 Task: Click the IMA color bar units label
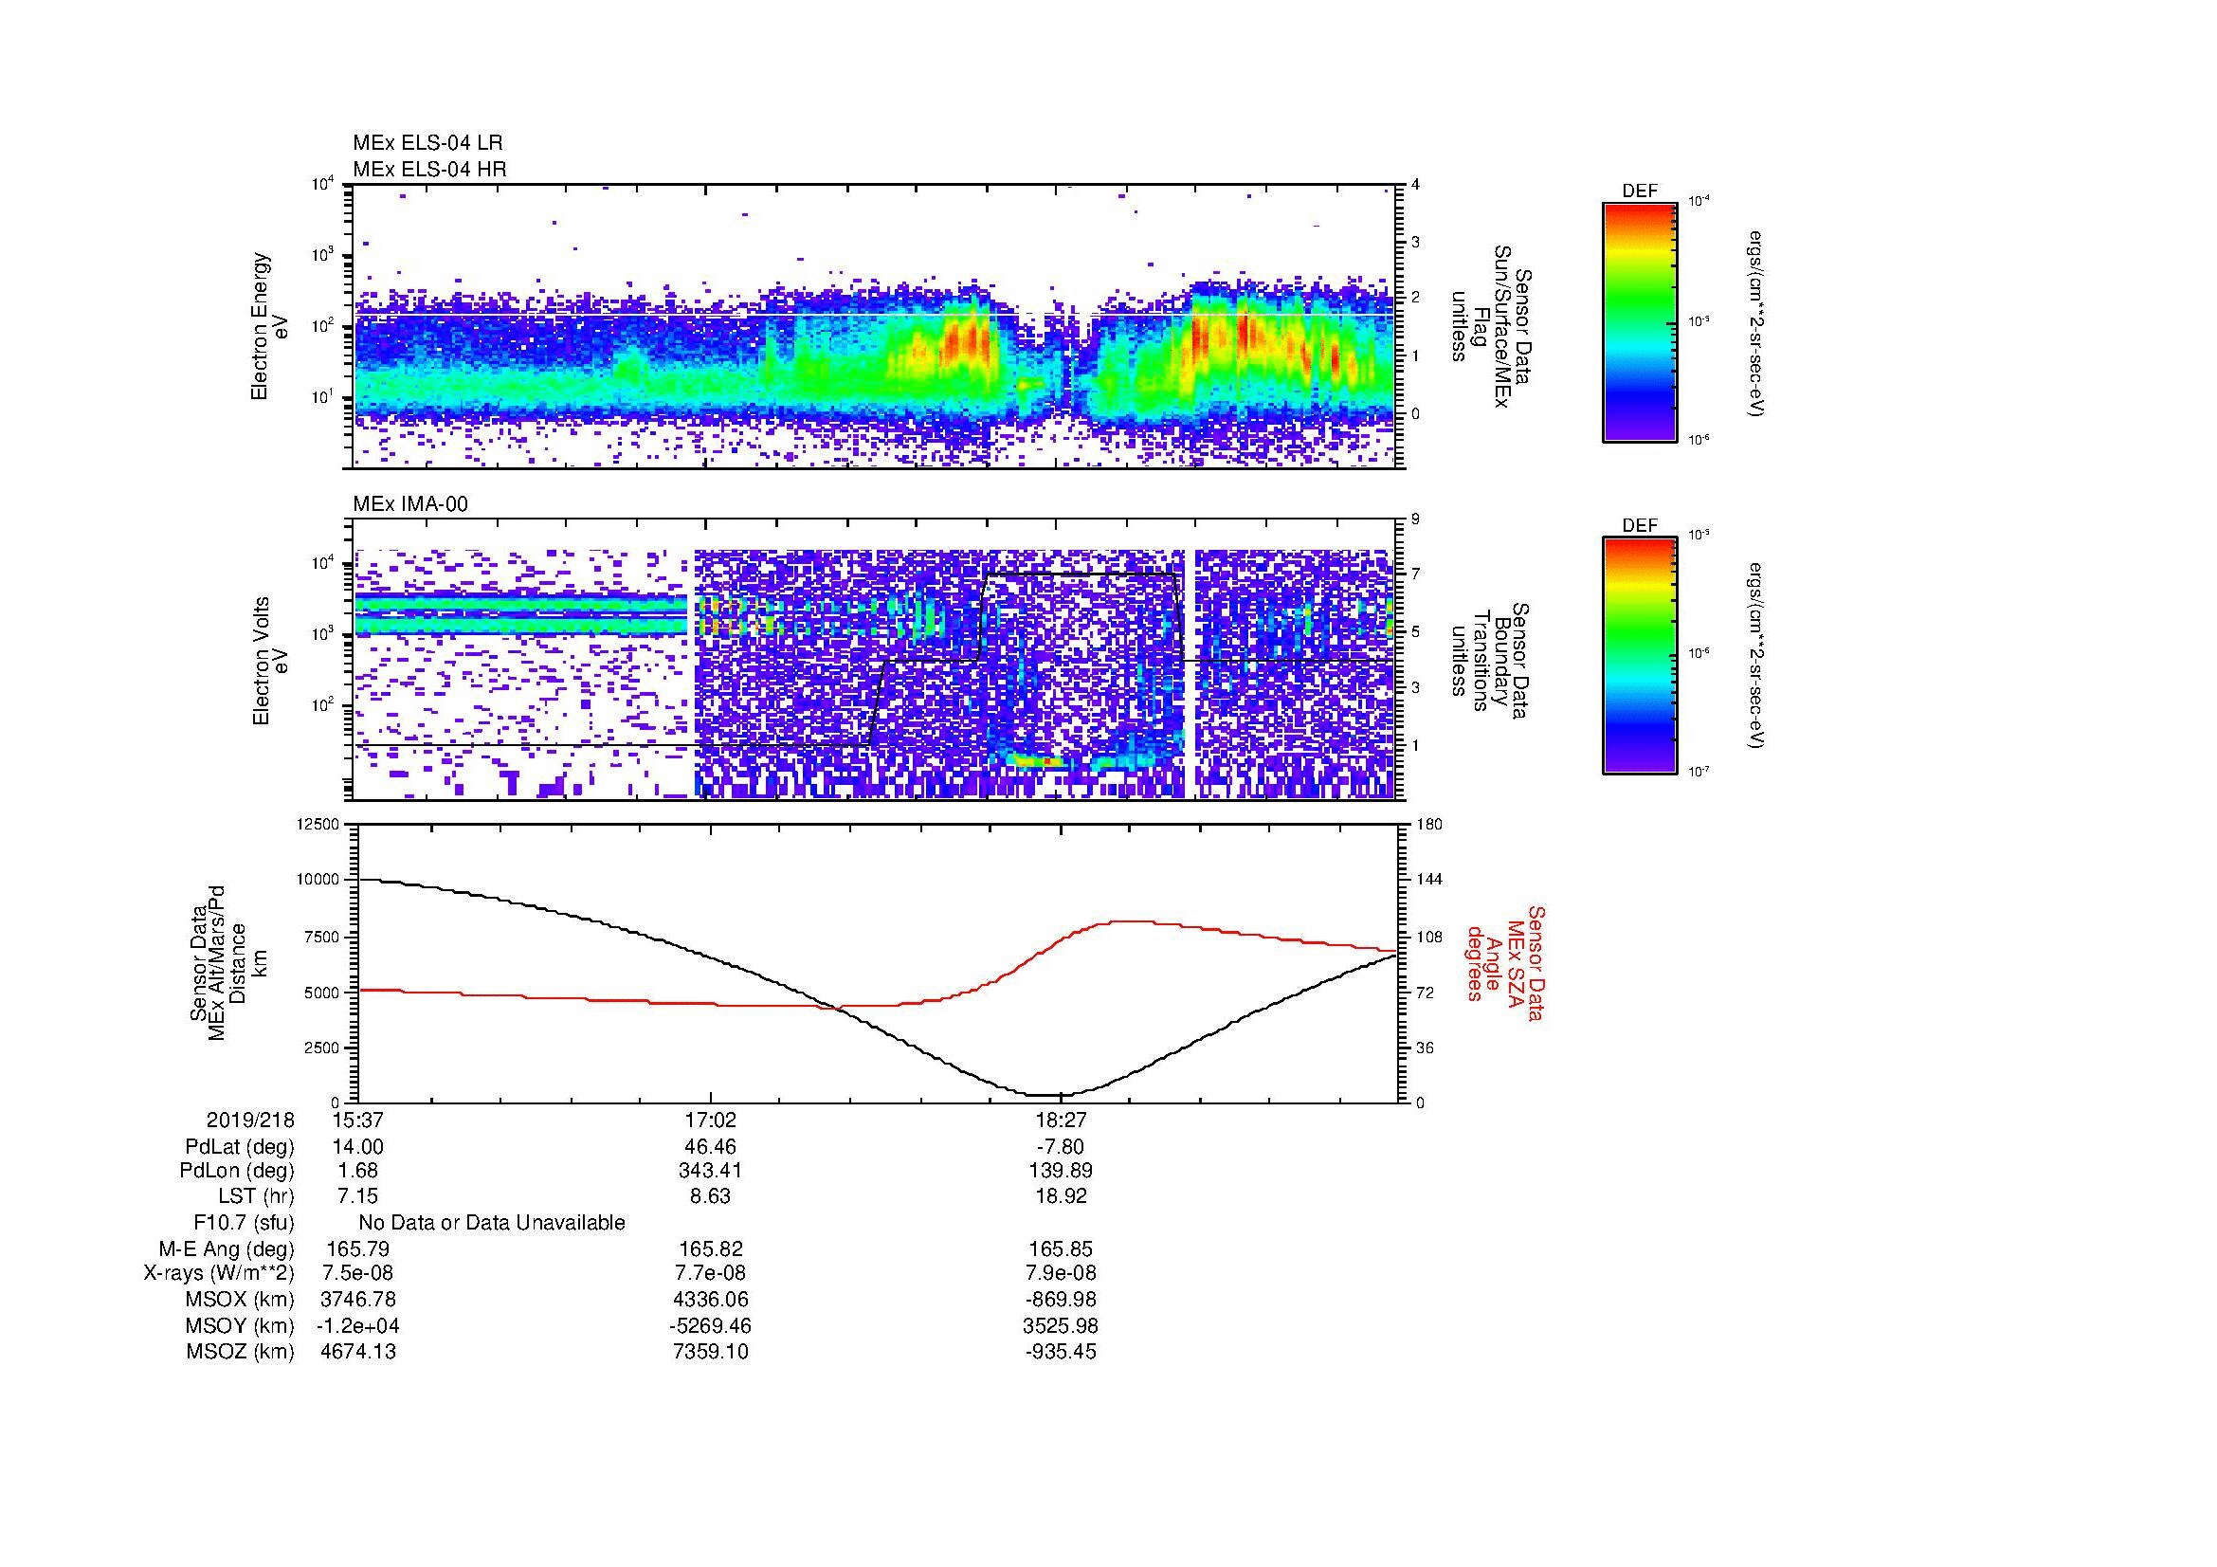[1756, 656]
